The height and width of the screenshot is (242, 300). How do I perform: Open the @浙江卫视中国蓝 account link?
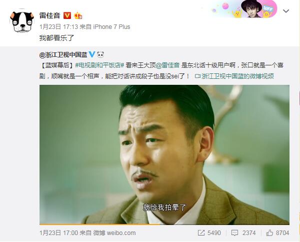pos(63,54)
